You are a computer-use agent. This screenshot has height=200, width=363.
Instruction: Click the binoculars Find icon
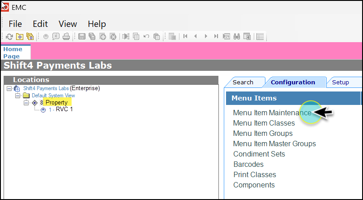237,36
